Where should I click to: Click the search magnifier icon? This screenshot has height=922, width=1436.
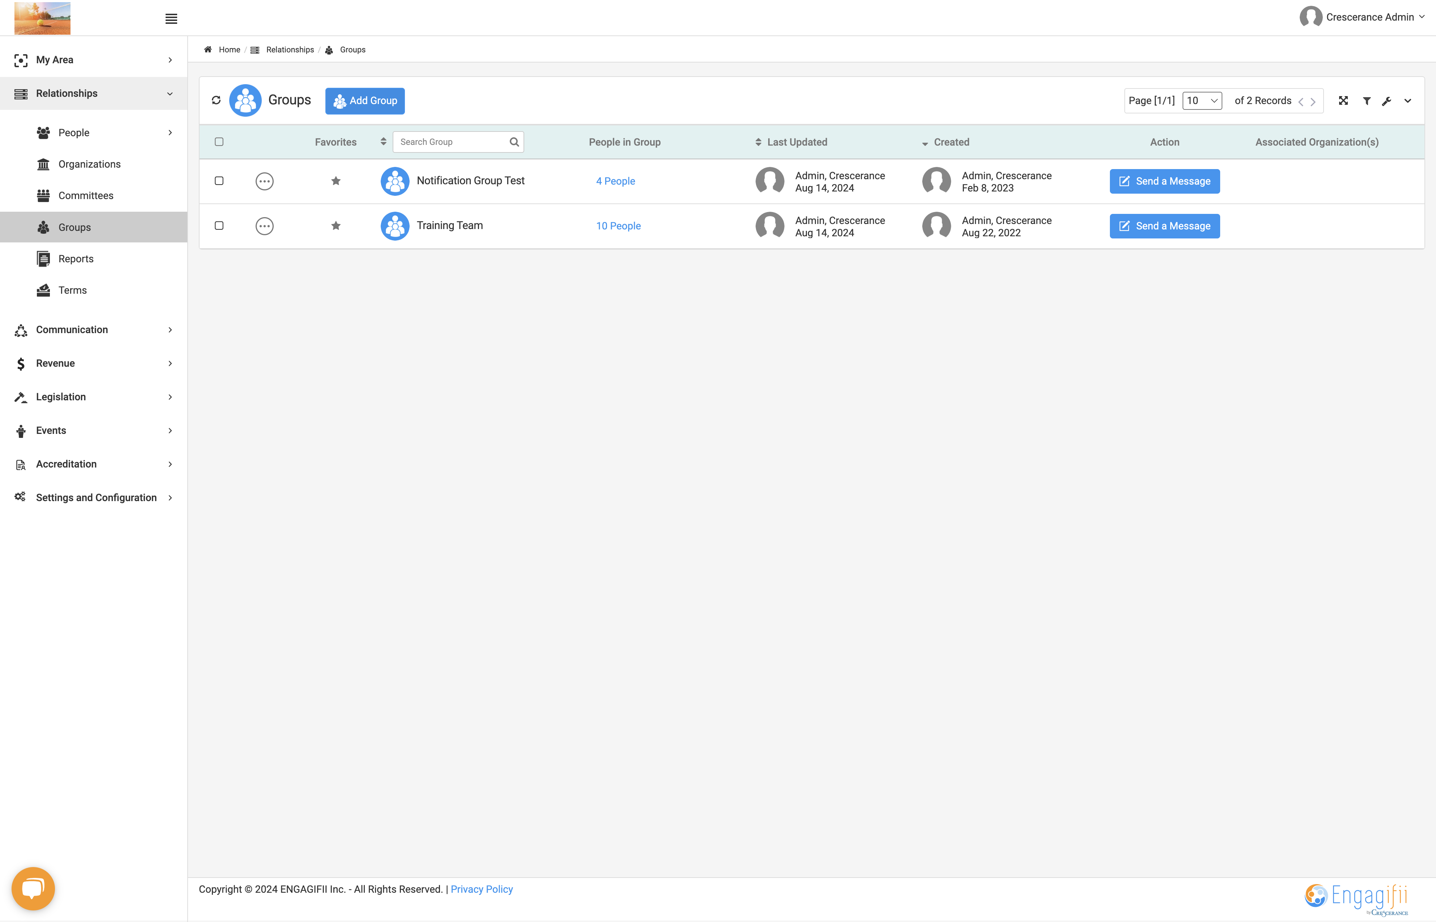point(514,142)
